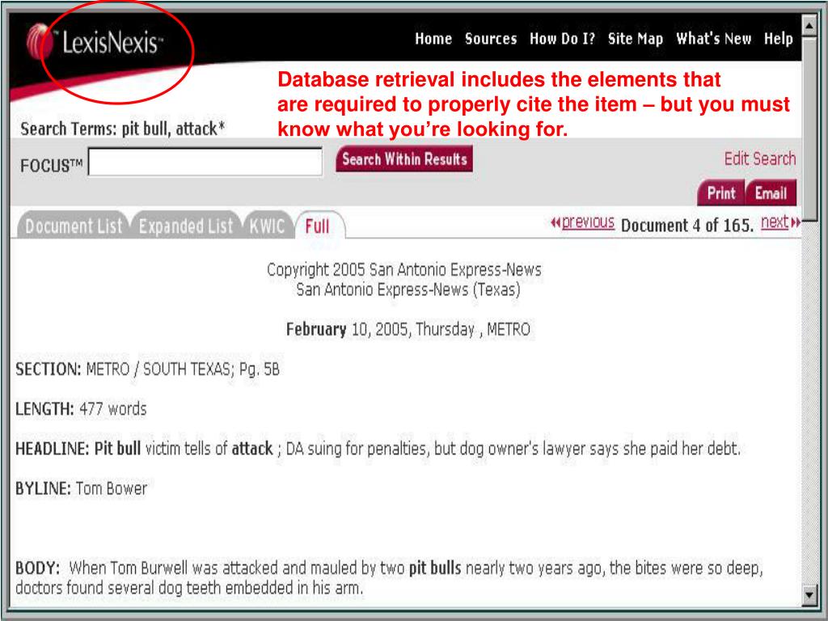Open the How Do I? page
828x621 pixels.
[x=563, y=39]
